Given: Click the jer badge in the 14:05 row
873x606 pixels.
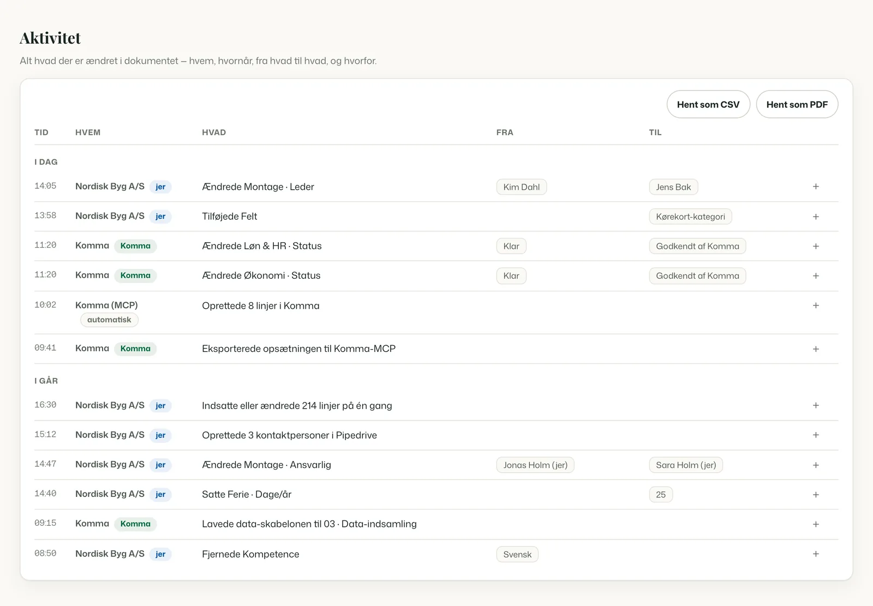Looking at the screenshot, I should pyautogui.click(x=160, y=187).
